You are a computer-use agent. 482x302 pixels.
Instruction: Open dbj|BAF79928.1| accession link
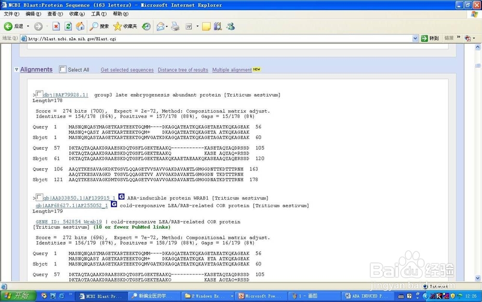coord(66,95)
